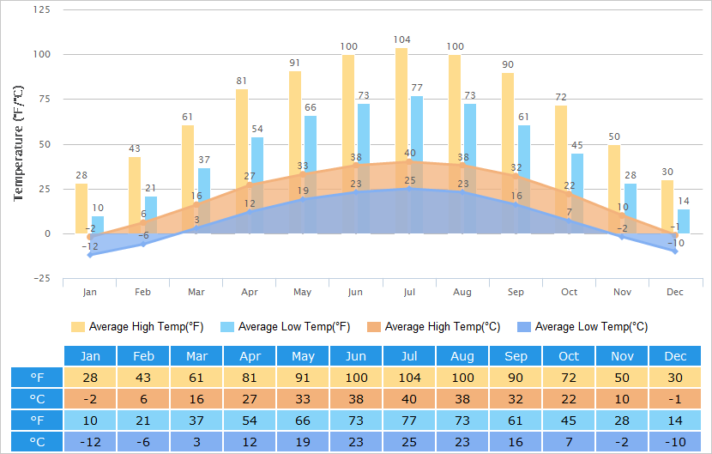Click the -12 cell in the January column

point(90,442)
